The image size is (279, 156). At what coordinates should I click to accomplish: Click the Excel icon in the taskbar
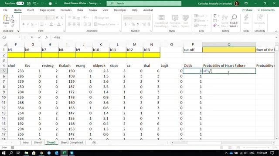click(64, 153)
